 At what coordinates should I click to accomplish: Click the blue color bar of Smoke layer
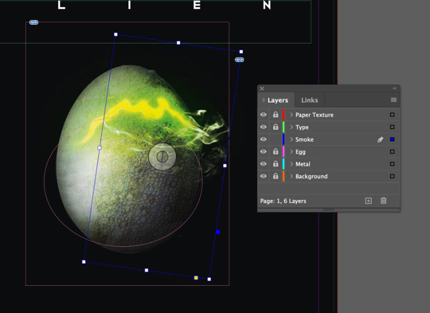[x=284, y=139]
